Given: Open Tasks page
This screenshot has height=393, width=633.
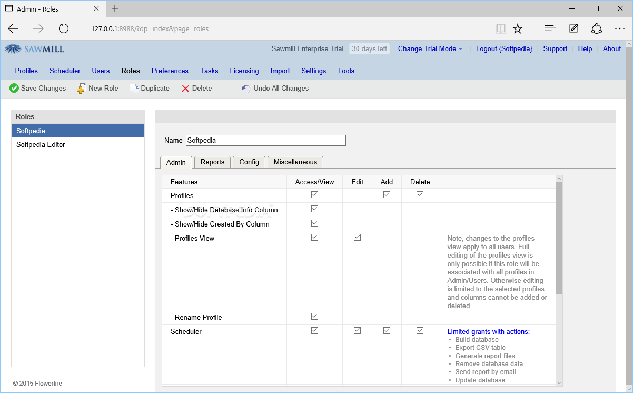Looking at the screenshot, I should point(209,71).
